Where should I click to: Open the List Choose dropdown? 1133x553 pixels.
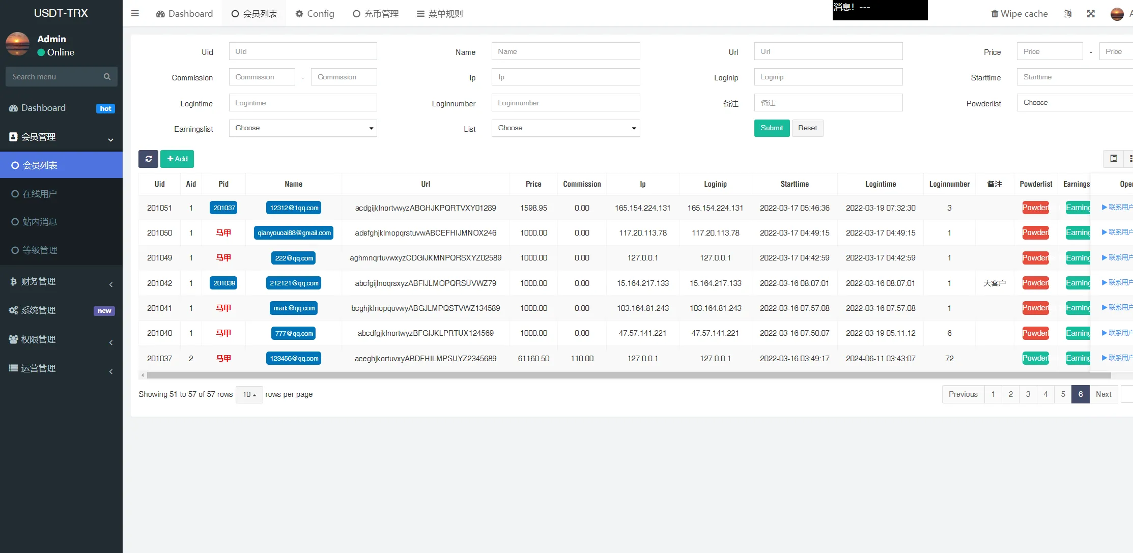565,128
